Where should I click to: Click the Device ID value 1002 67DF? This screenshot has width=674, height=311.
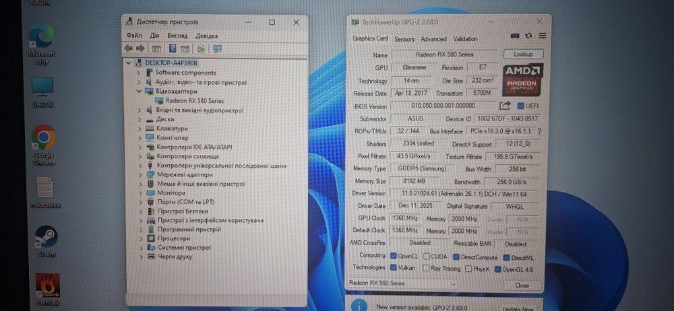tap(507, 118)
